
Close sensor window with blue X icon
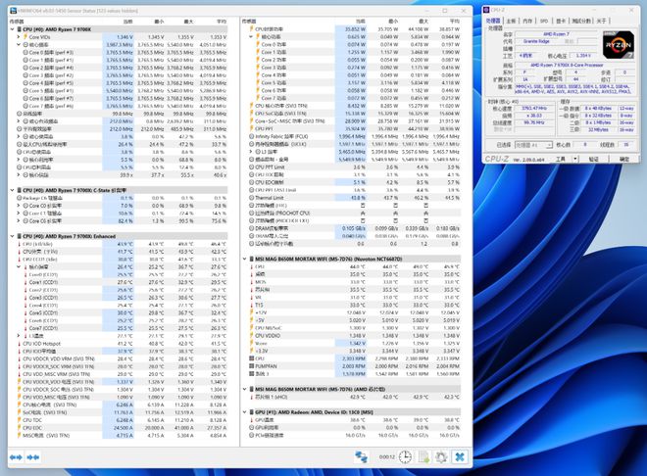coord(459,457)
